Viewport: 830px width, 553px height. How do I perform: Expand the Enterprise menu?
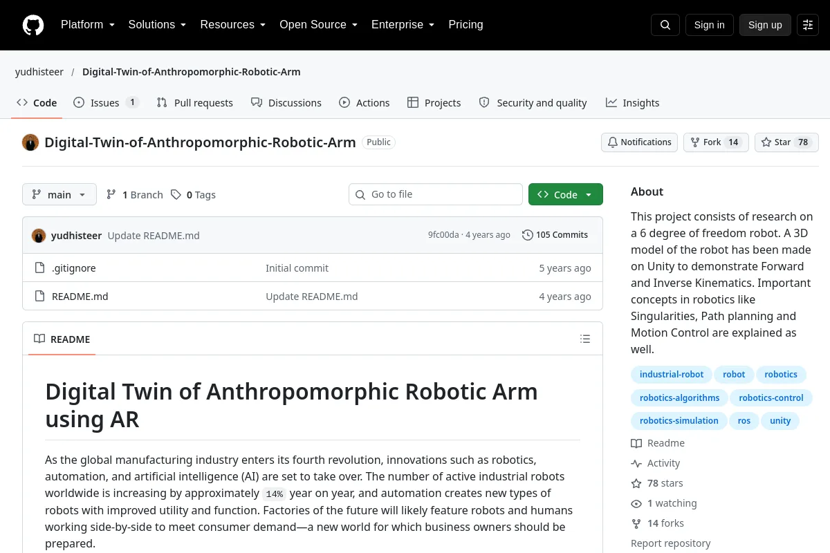pyautogui.click(x=403, y=25)
